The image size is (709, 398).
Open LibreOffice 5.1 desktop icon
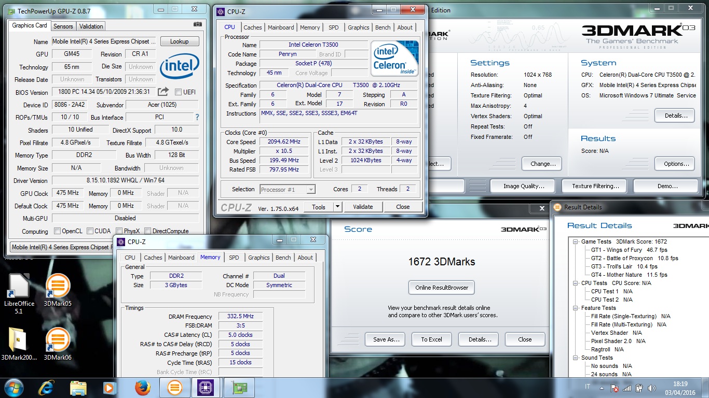pos(19,294)
